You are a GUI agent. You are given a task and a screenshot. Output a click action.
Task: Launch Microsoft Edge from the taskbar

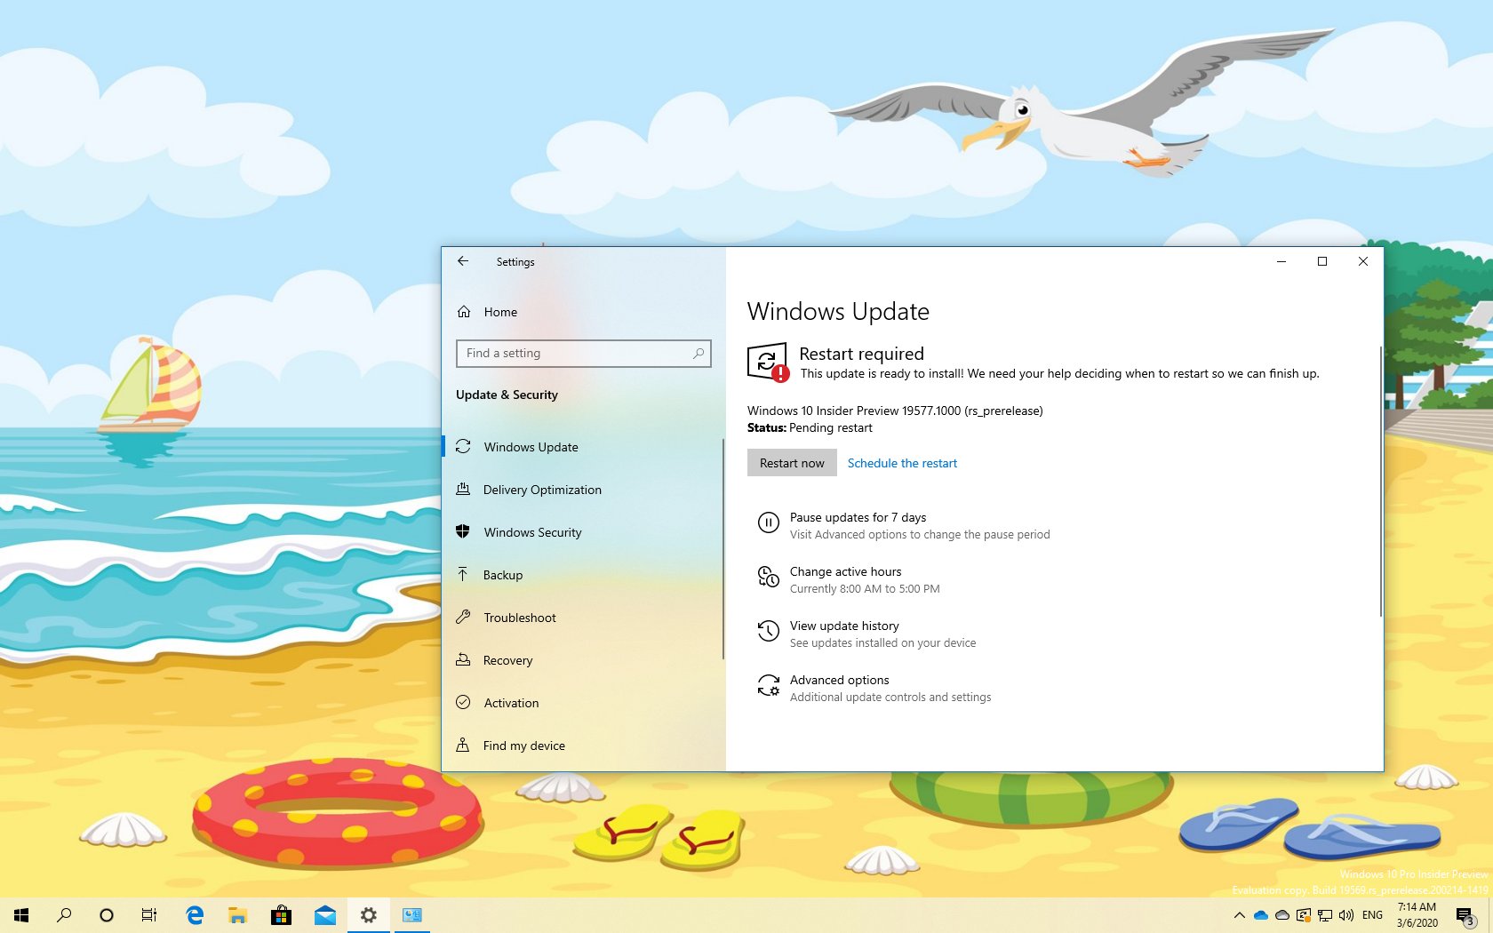pyautogui.click(x=195, y=915)
